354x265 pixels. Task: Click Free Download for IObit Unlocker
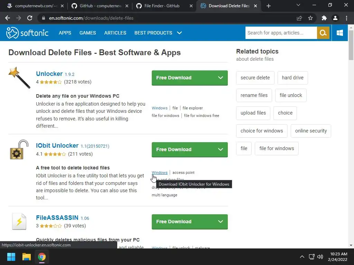point(174,149)
